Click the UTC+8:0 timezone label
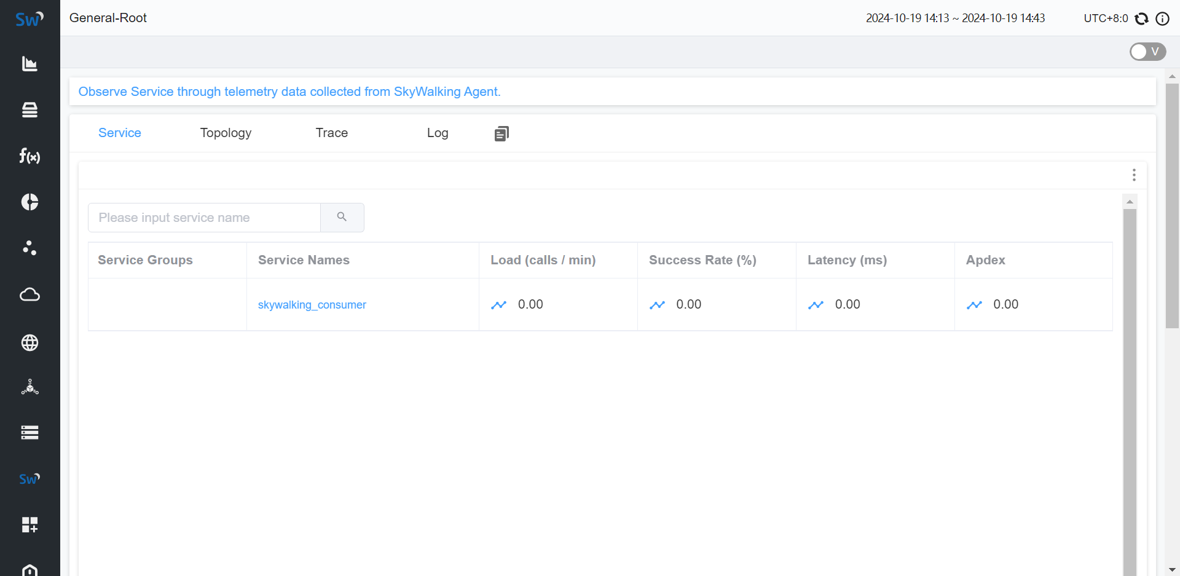The width and height of the screenshot is (1180, 576). 1106,18
